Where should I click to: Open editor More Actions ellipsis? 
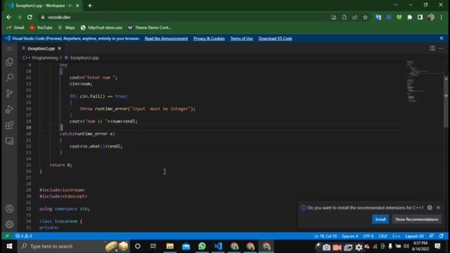coord(441,48)
